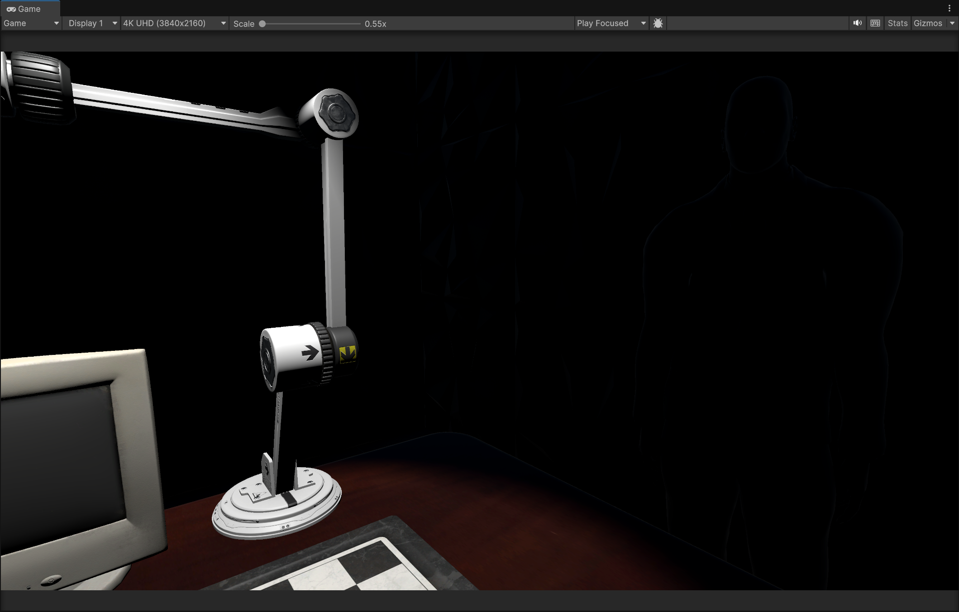Click the hexagonal knob on the arm joint
This screenshot has width=959, height=612.
pos(336,112)
